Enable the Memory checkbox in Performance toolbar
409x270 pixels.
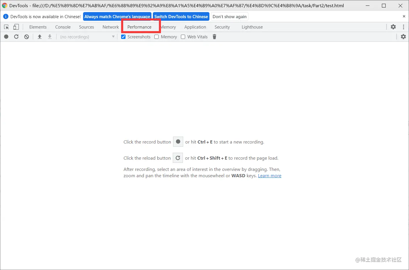click(x=157, y=37)
